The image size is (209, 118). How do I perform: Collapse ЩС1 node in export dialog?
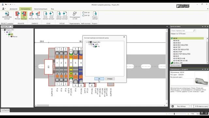point(89,45)
